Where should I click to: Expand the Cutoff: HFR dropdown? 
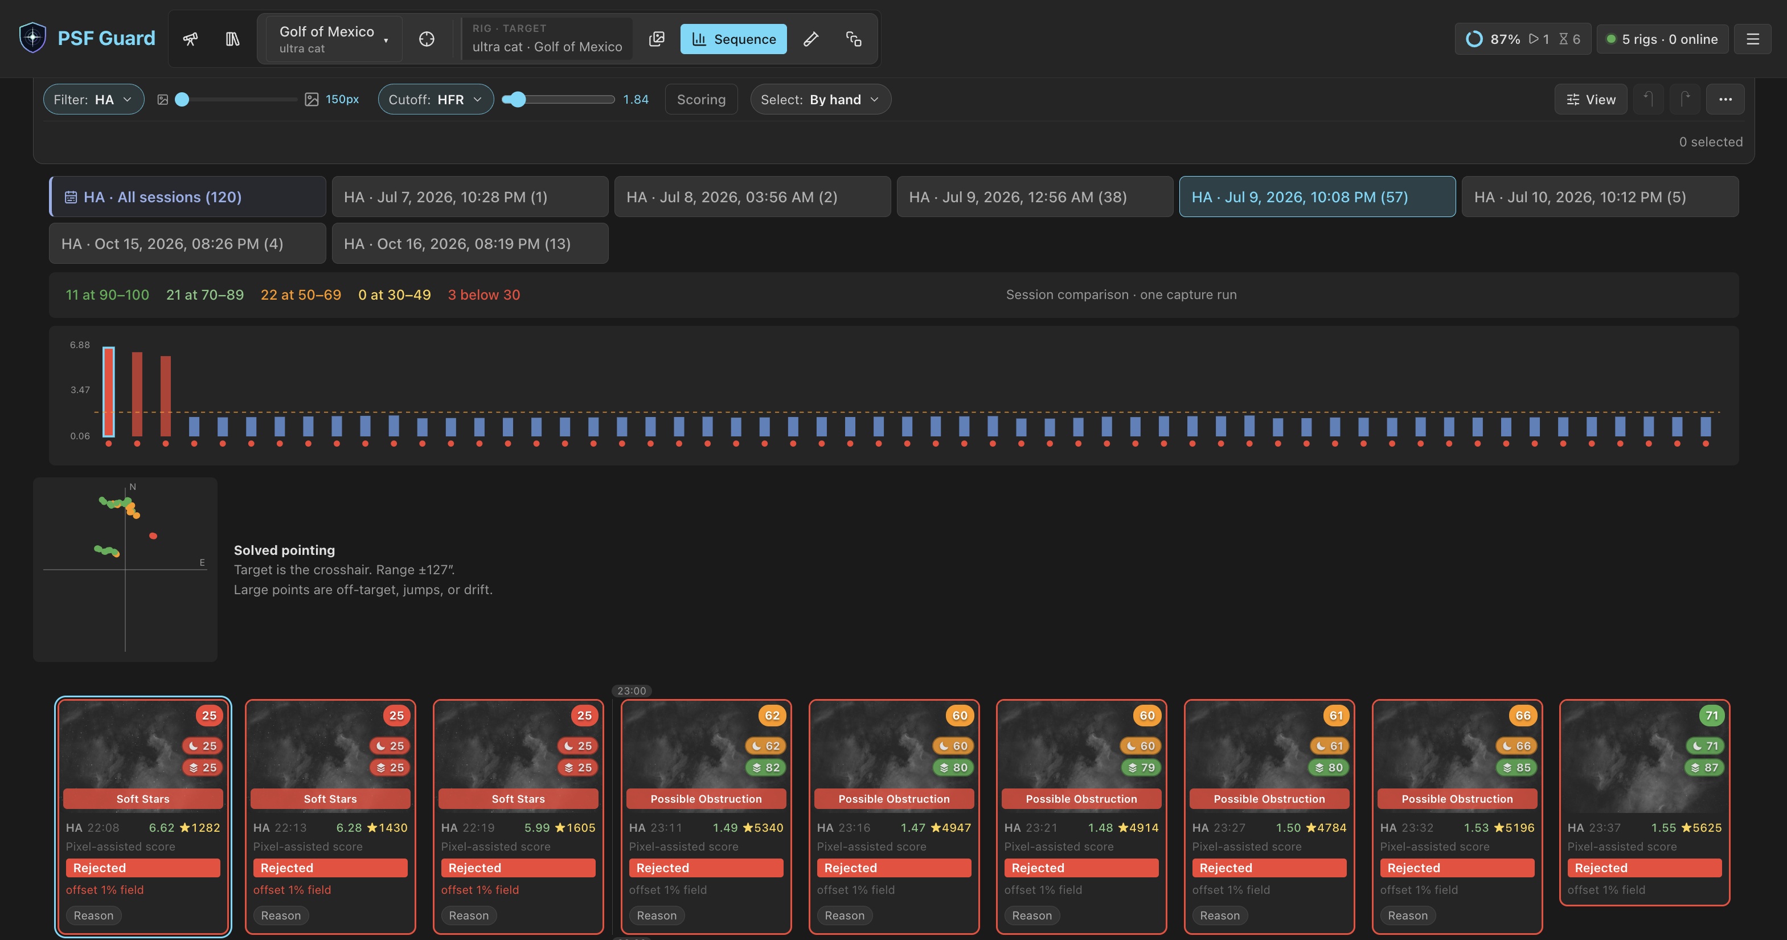436,99
